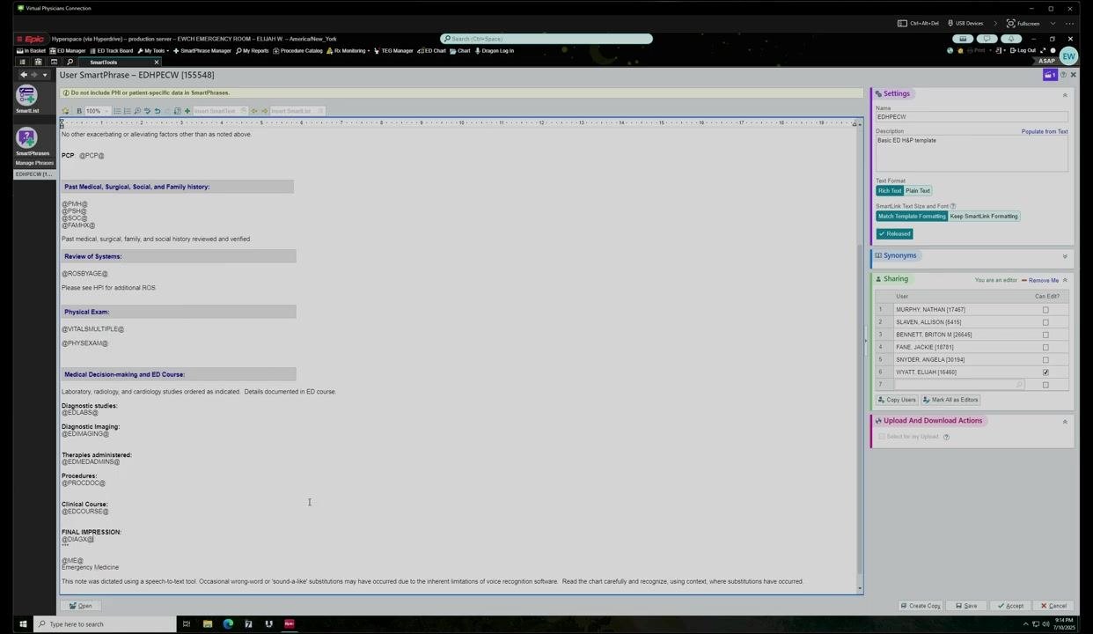
Task: Select the EDHPECW sidebar item
Action: [x=34, y=174]
